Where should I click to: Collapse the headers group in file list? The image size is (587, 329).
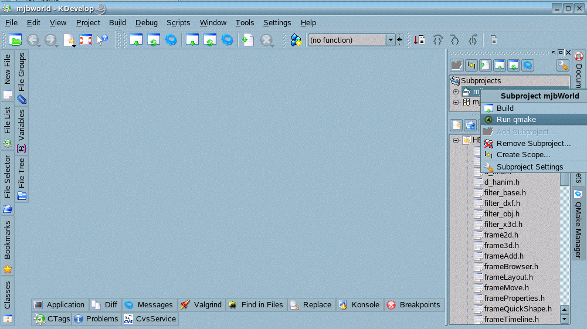[x=456, y=140]
